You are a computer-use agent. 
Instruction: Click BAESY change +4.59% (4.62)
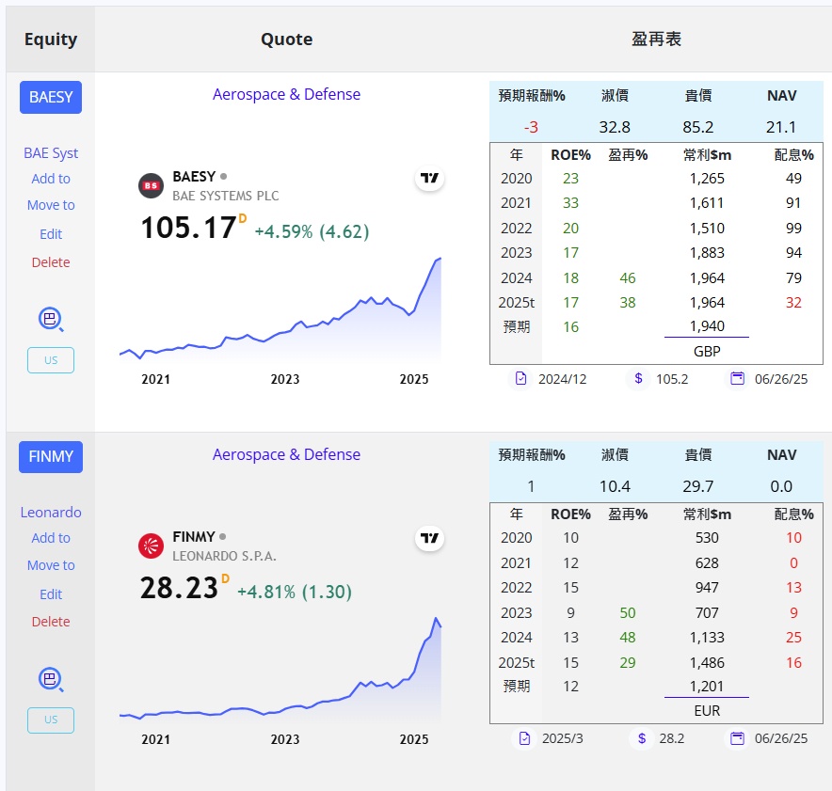pyautogui.click(x=312, y=231)
